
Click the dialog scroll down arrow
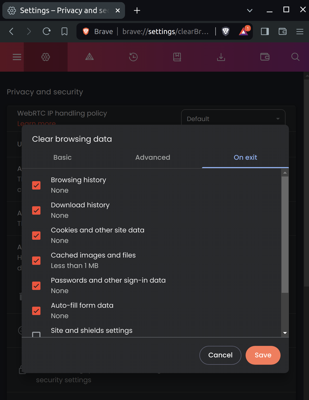285,333
